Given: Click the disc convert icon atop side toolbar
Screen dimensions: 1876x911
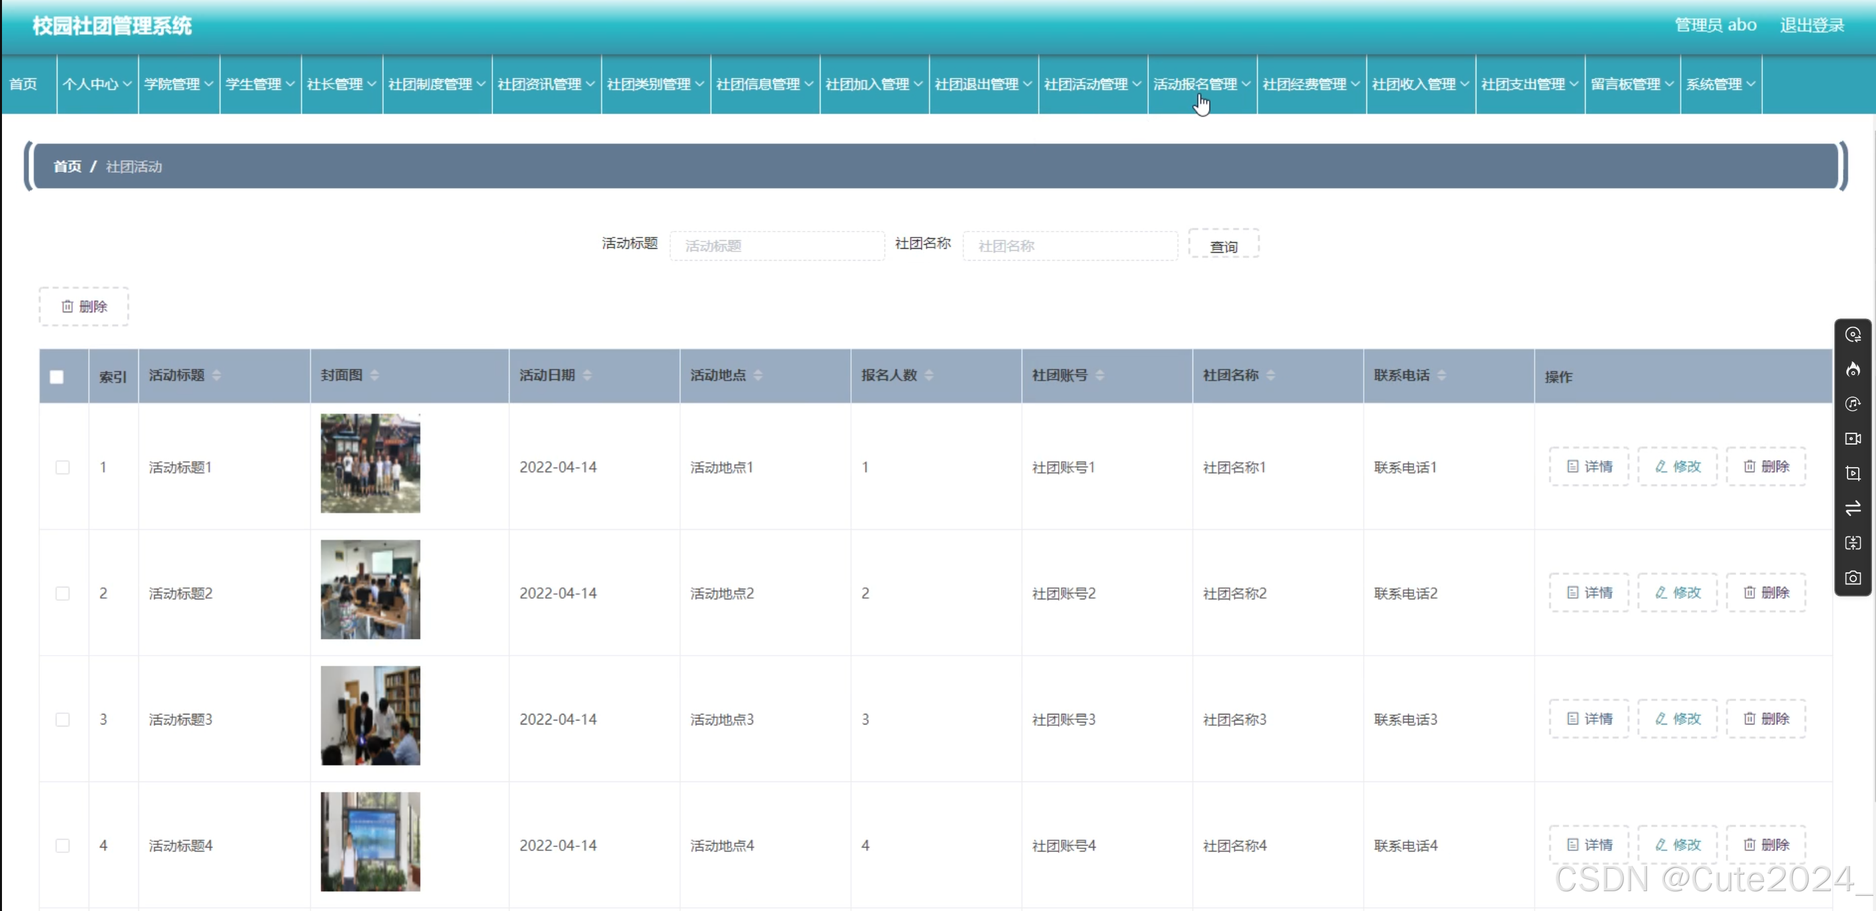Looking at the screenshot, I should 1853,335.
